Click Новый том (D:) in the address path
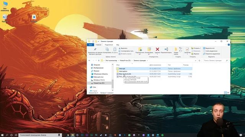 (x=125, y=61)
